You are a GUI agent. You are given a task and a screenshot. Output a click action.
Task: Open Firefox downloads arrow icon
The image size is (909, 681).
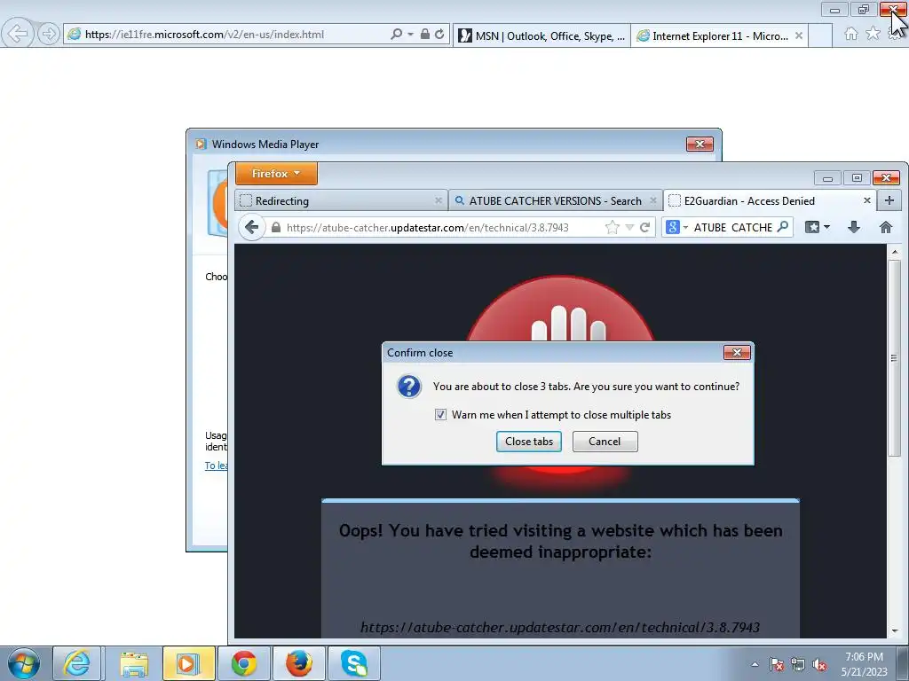pos(853,227)
